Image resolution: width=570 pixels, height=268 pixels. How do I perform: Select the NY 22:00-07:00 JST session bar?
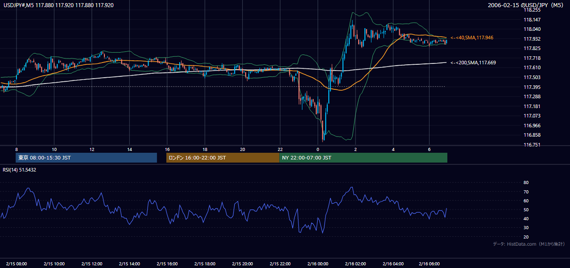coord(363,158)
